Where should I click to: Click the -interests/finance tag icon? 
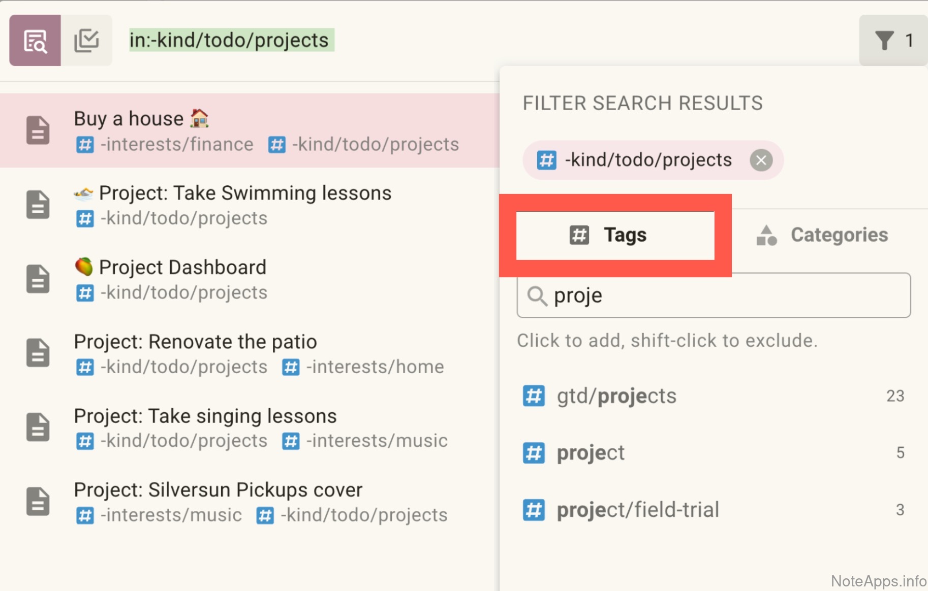[x=85, y=145]
